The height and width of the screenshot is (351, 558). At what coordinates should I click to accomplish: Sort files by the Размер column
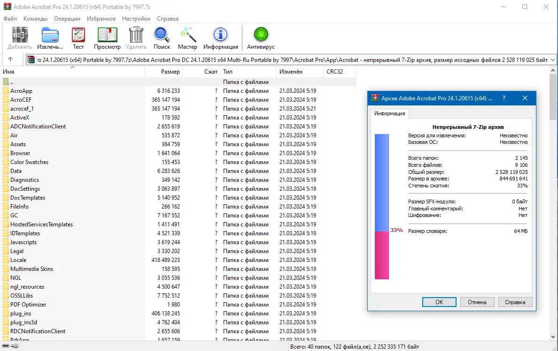171,71
